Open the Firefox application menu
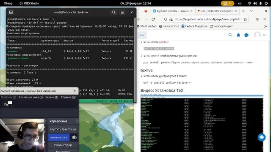The width and height of the screenshot is (271, 152). 265,19
